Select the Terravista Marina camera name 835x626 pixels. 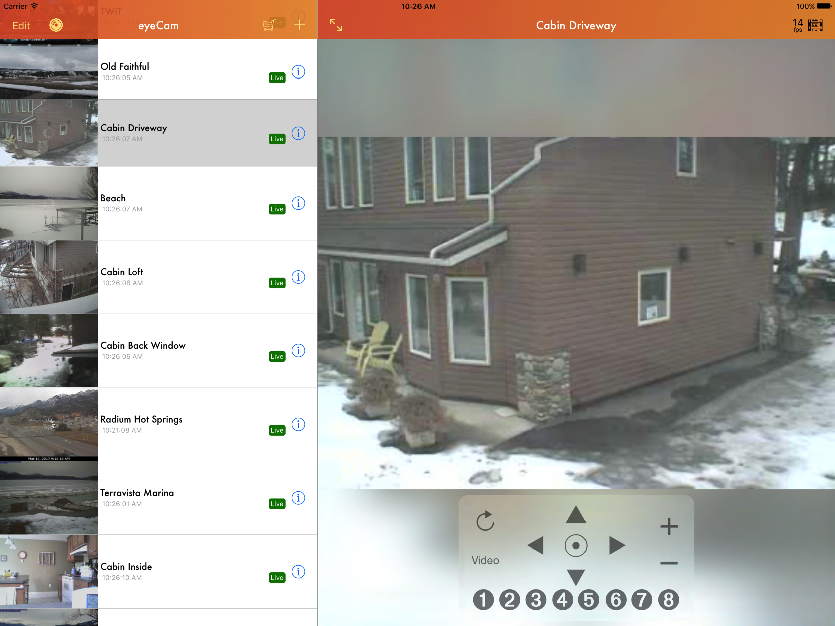point(137,493)
